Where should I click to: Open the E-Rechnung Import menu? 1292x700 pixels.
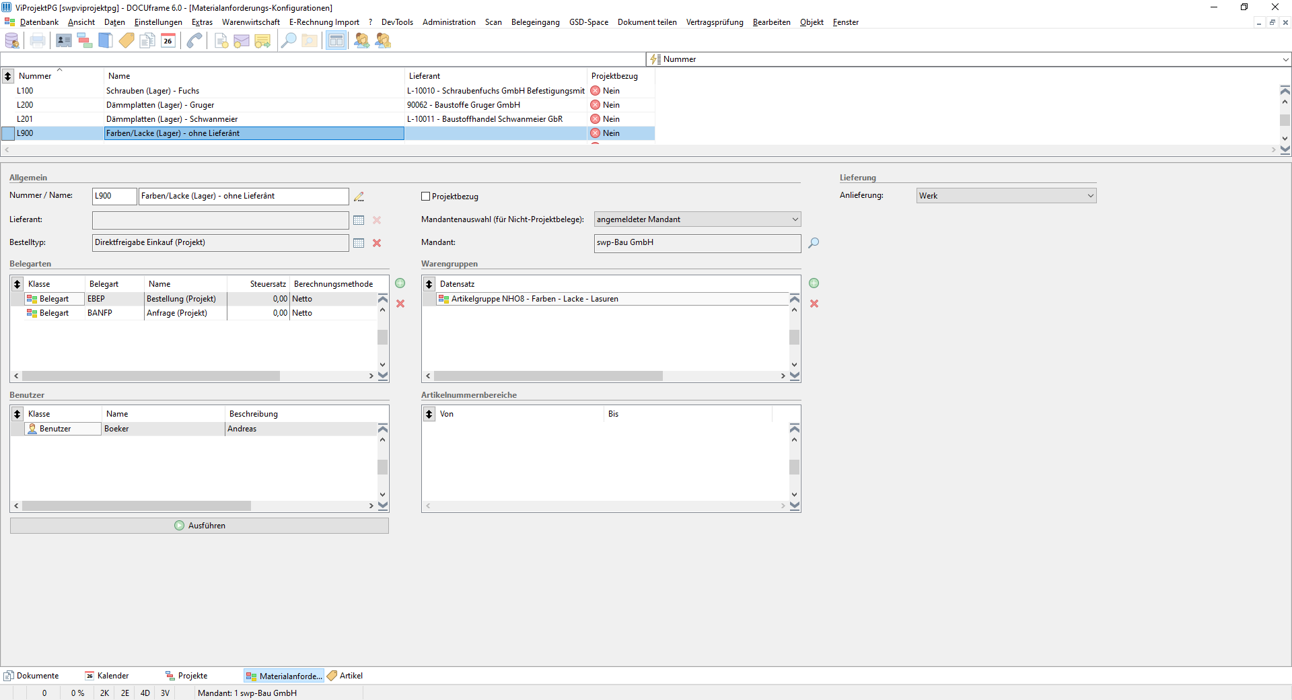(x=324, y=22)
